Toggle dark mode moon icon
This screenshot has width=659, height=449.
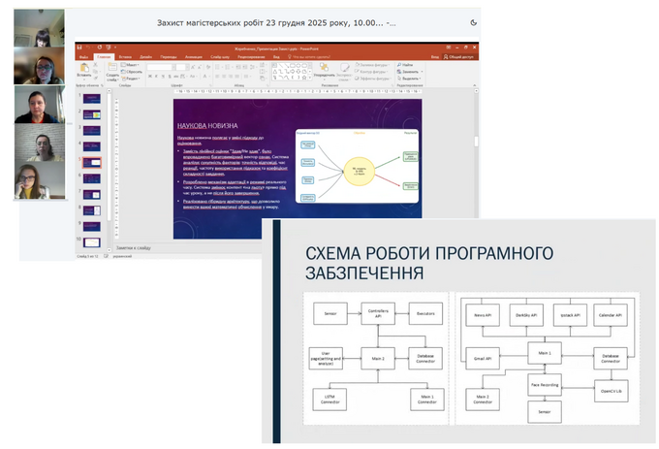473,22
